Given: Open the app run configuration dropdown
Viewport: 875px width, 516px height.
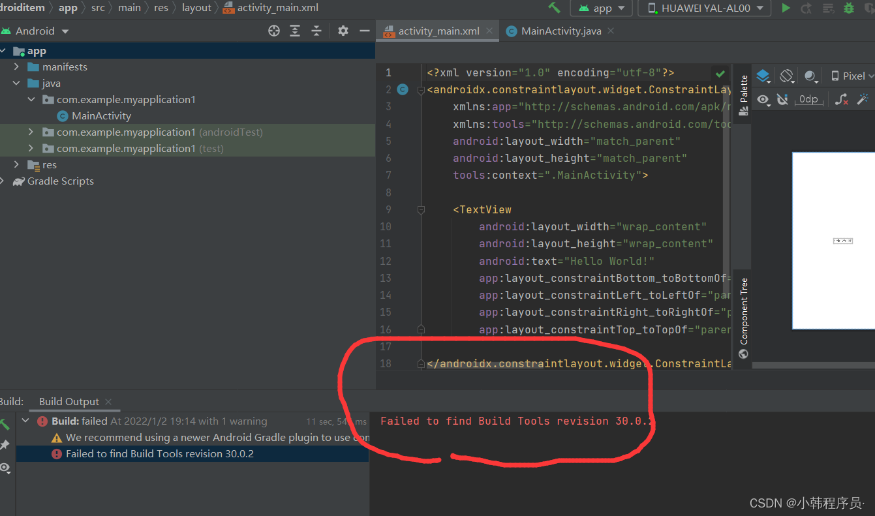Looking at the screenshot, I should pyautogui.click(x=602, y=8).
